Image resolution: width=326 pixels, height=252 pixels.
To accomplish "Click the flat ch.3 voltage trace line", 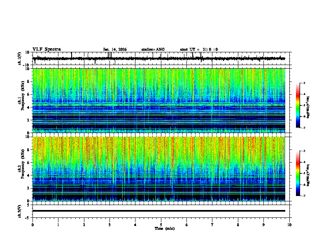I will (x=159, y=211).
